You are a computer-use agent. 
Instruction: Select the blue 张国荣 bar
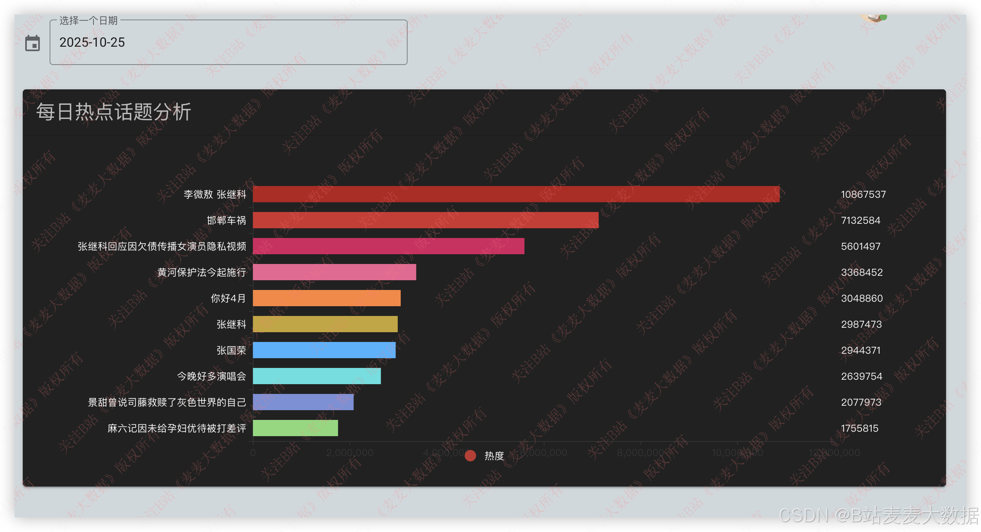tap(324, 350)
